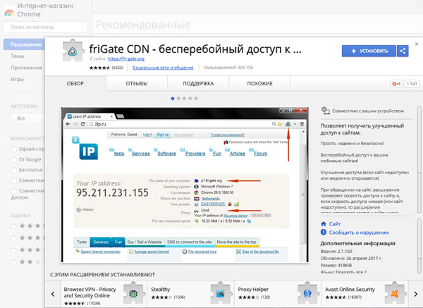Click the Версия: 2.1.160 text
423x308 pixels.
(x=336, y=252)
